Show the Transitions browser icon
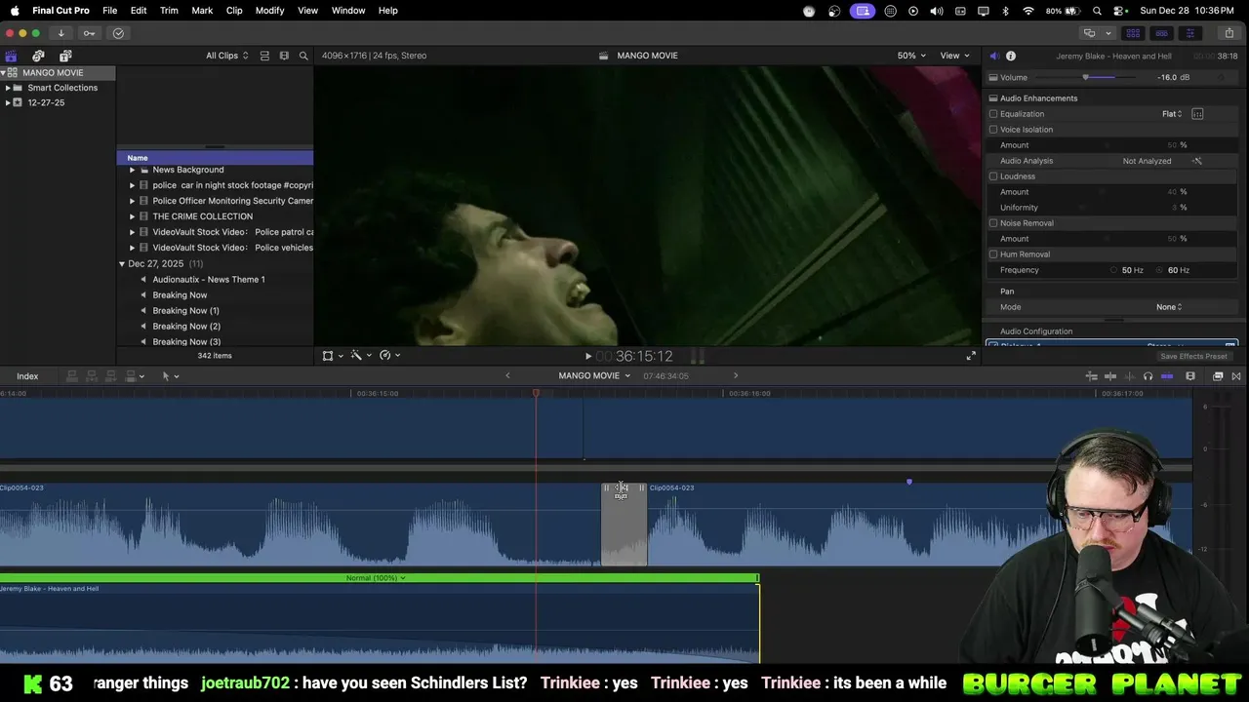Image resolution: width=1249 pixels, height=702 pixels. click(x=1236, y=376)
